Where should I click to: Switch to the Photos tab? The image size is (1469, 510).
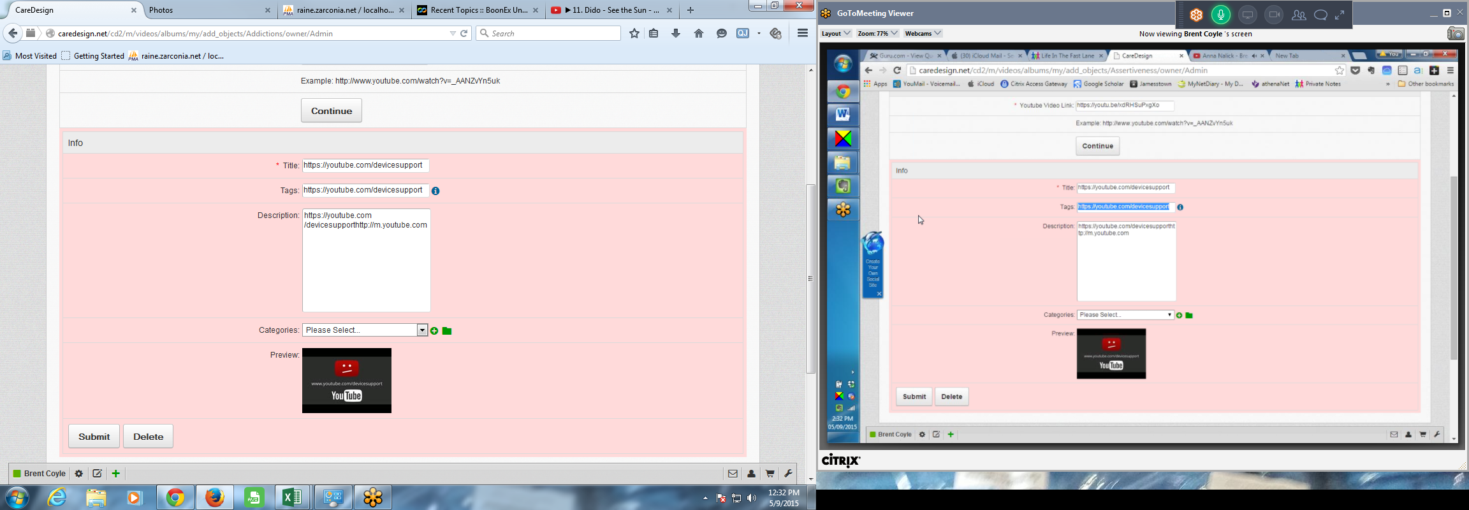[209, 10]
